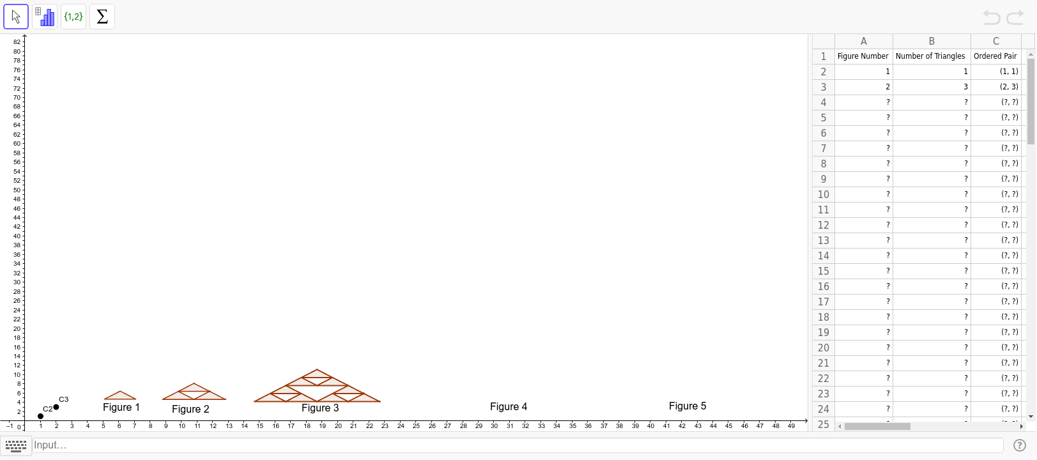
Task: Click the 'Ordered Pair' cell
Action: pyautogui.click(x=995, y=56)
